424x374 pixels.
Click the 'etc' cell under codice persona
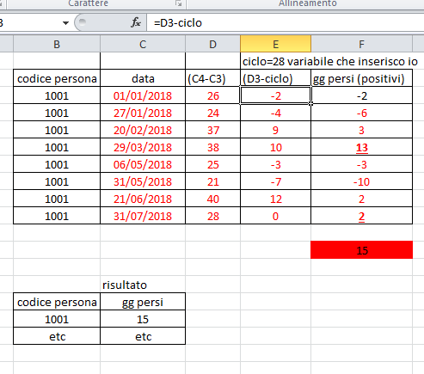point(57,336)
